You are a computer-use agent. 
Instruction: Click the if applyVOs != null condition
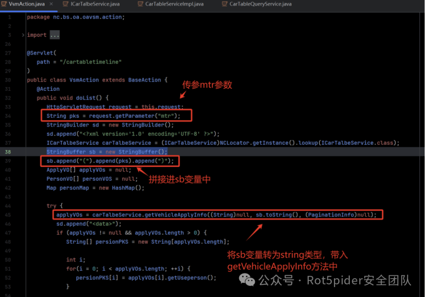click(x=131, y=233)
